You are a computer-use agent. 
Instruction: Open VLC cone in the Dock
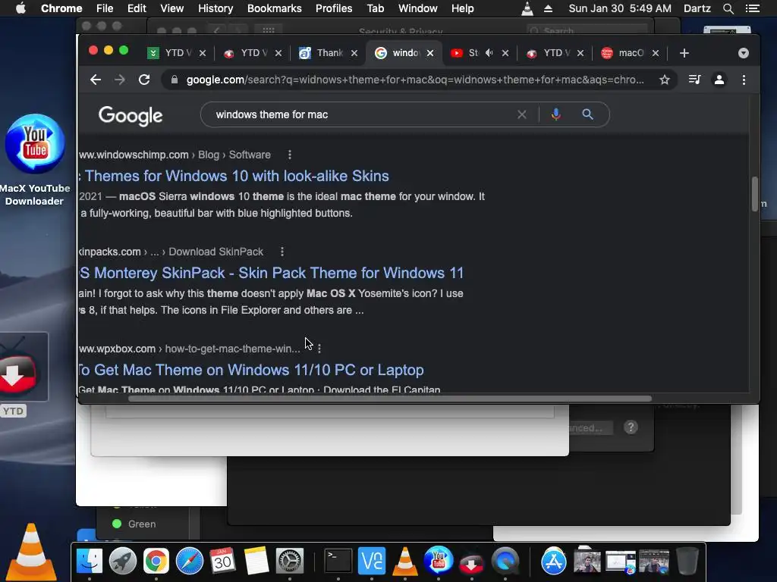click(x=405, y=561)
